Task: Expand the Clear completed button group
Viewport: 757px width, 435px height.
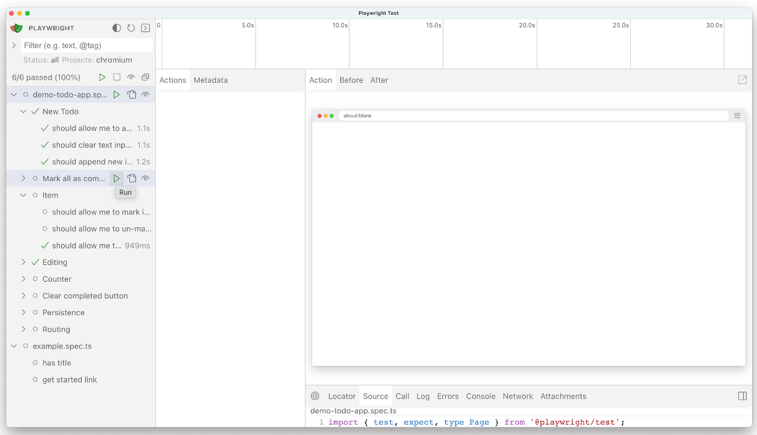Action: 24,295
